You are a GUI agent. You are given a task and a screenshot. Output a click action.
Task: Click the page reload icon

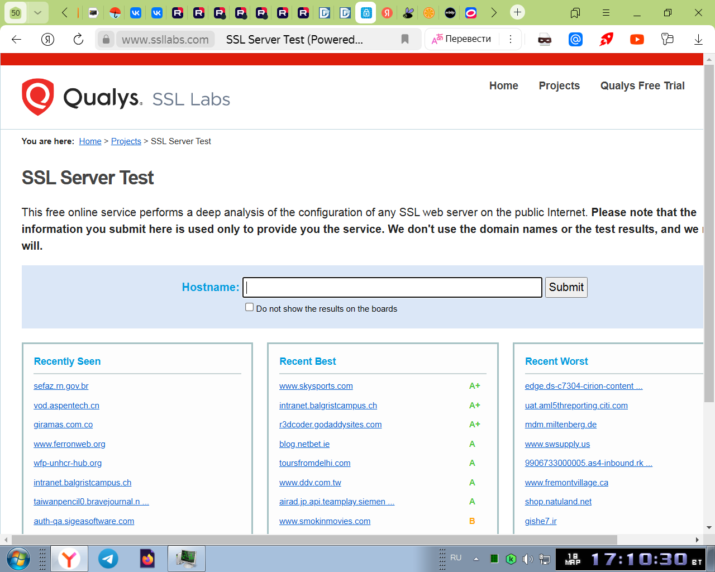(x=78, y=39)
